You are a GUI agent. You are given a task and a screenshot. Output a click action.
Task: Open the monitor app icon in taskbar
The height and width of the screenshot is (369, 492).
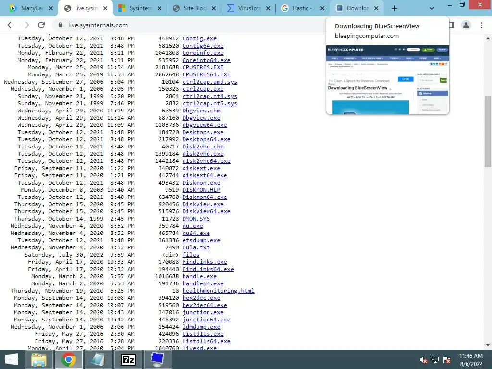click(158, 359)
